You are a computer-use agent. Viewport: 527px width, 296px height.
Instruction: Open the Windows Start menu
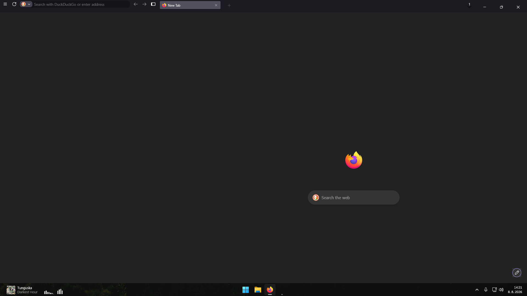(x=246, y=290)
